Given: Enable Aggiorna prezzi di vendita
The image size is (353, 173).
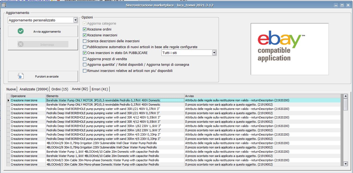Looking at the screenshot, I should [85, 59].
